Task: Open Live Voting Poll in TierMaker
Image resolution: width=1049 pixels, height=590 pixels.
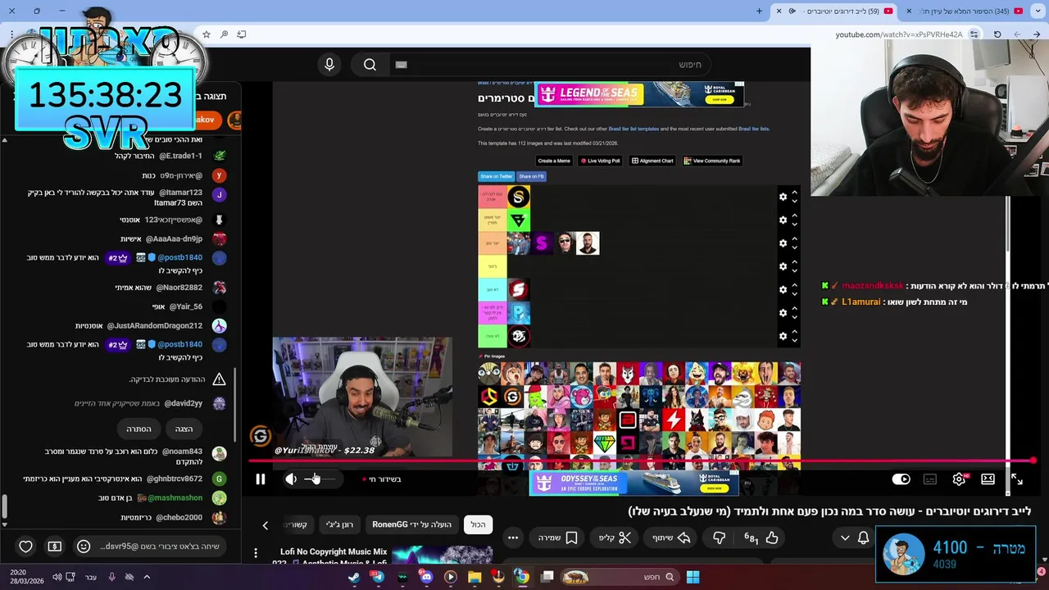Action: click(601, 161)
